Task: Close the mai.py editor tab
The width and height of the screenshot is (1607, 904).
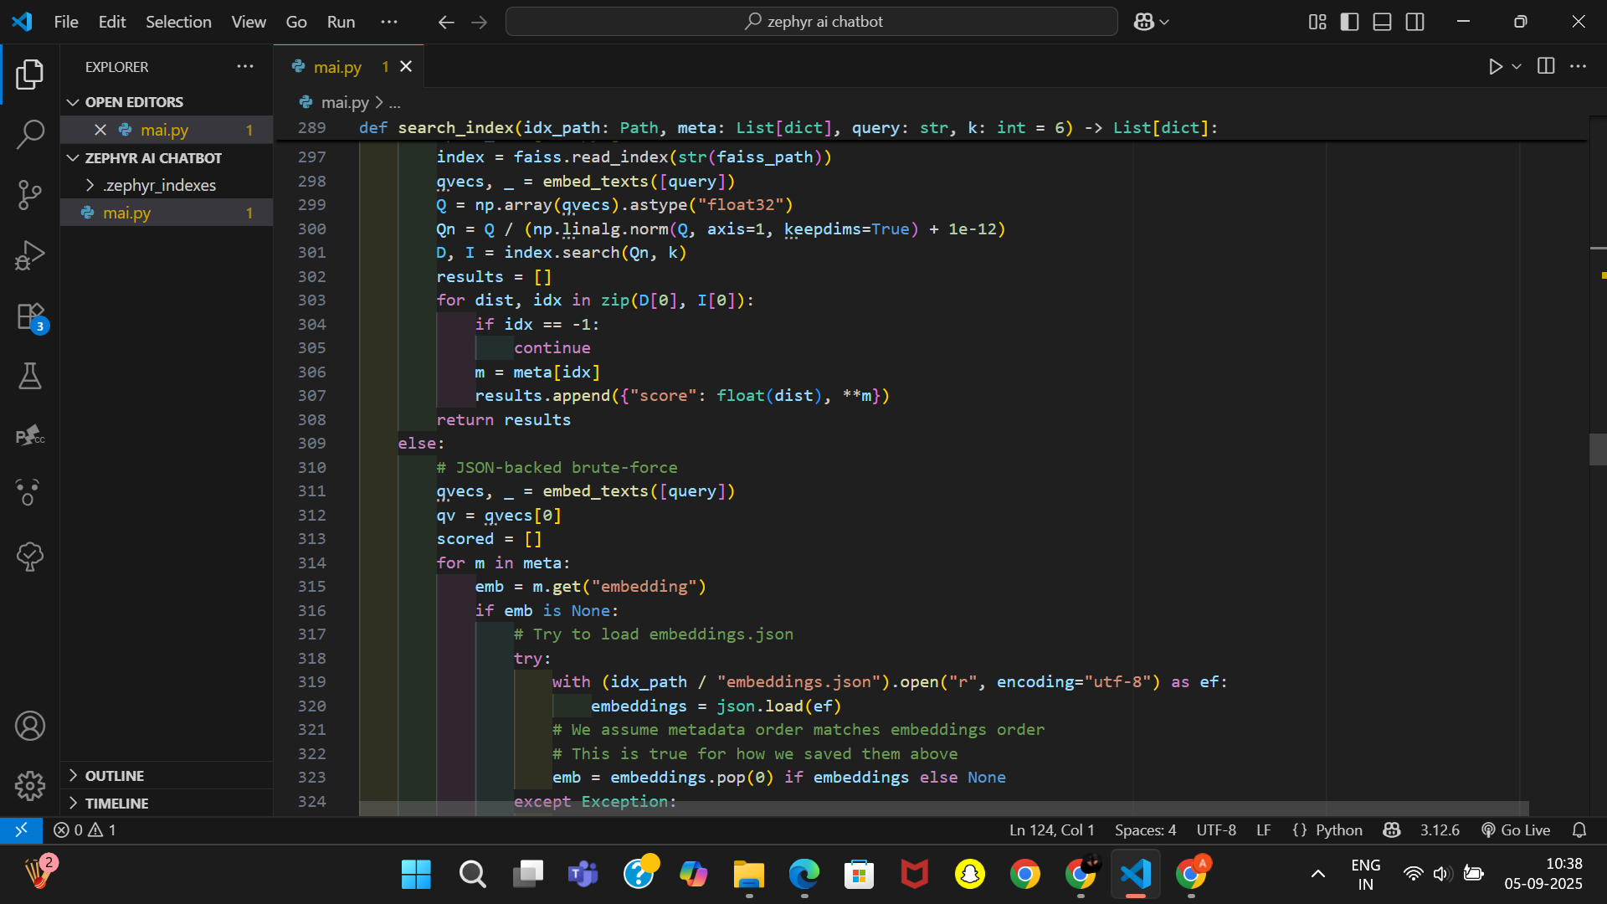Action: point(406,67)
